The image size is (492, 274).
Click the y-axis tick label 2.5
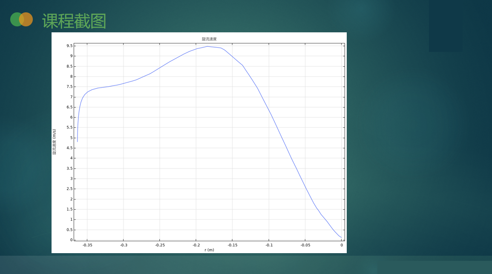pos(69,189)
